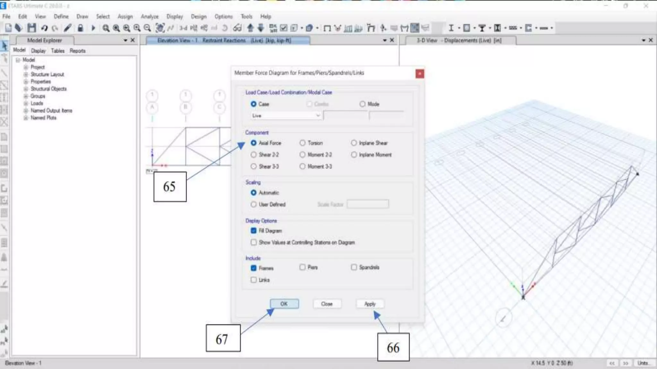This screenshot has height=369, width=657.
Task: Select the Shear 2-2 component
Action: click(x=254, y=155)
